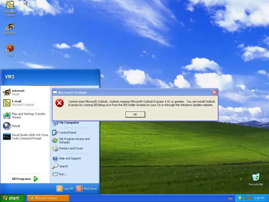269x202 pixels.
Task: Click the Search magnifying glass icon
Action: [55, 166]
